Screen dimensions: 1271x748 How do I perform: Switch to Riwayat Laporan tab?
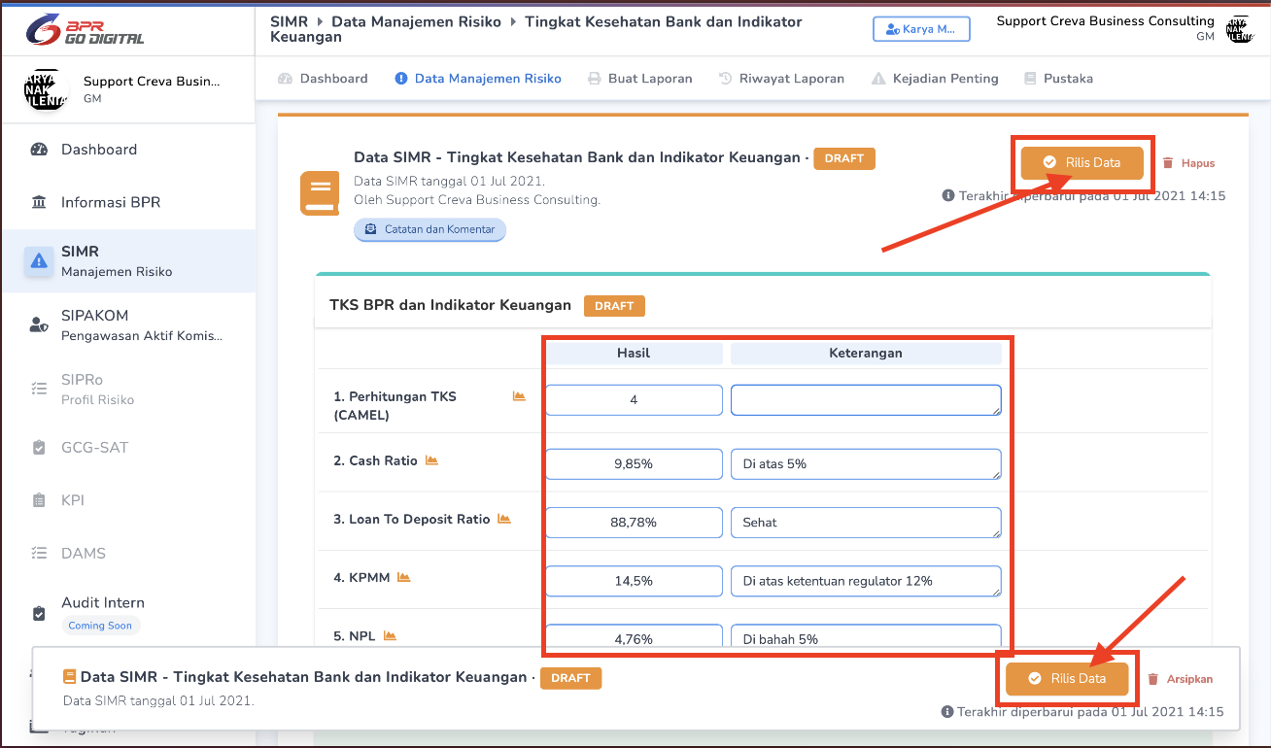(x=781, y=79)
